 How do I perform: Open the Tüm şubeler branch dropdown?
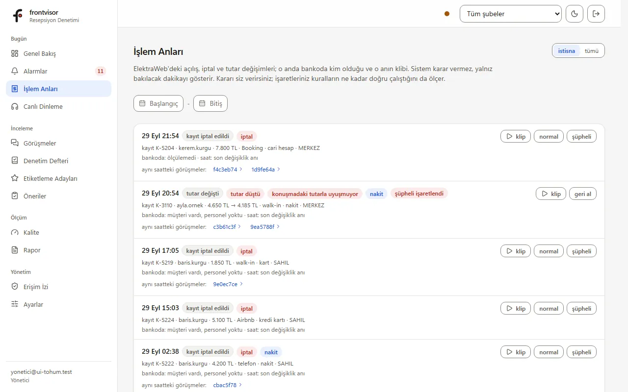[x=511, y=14]
